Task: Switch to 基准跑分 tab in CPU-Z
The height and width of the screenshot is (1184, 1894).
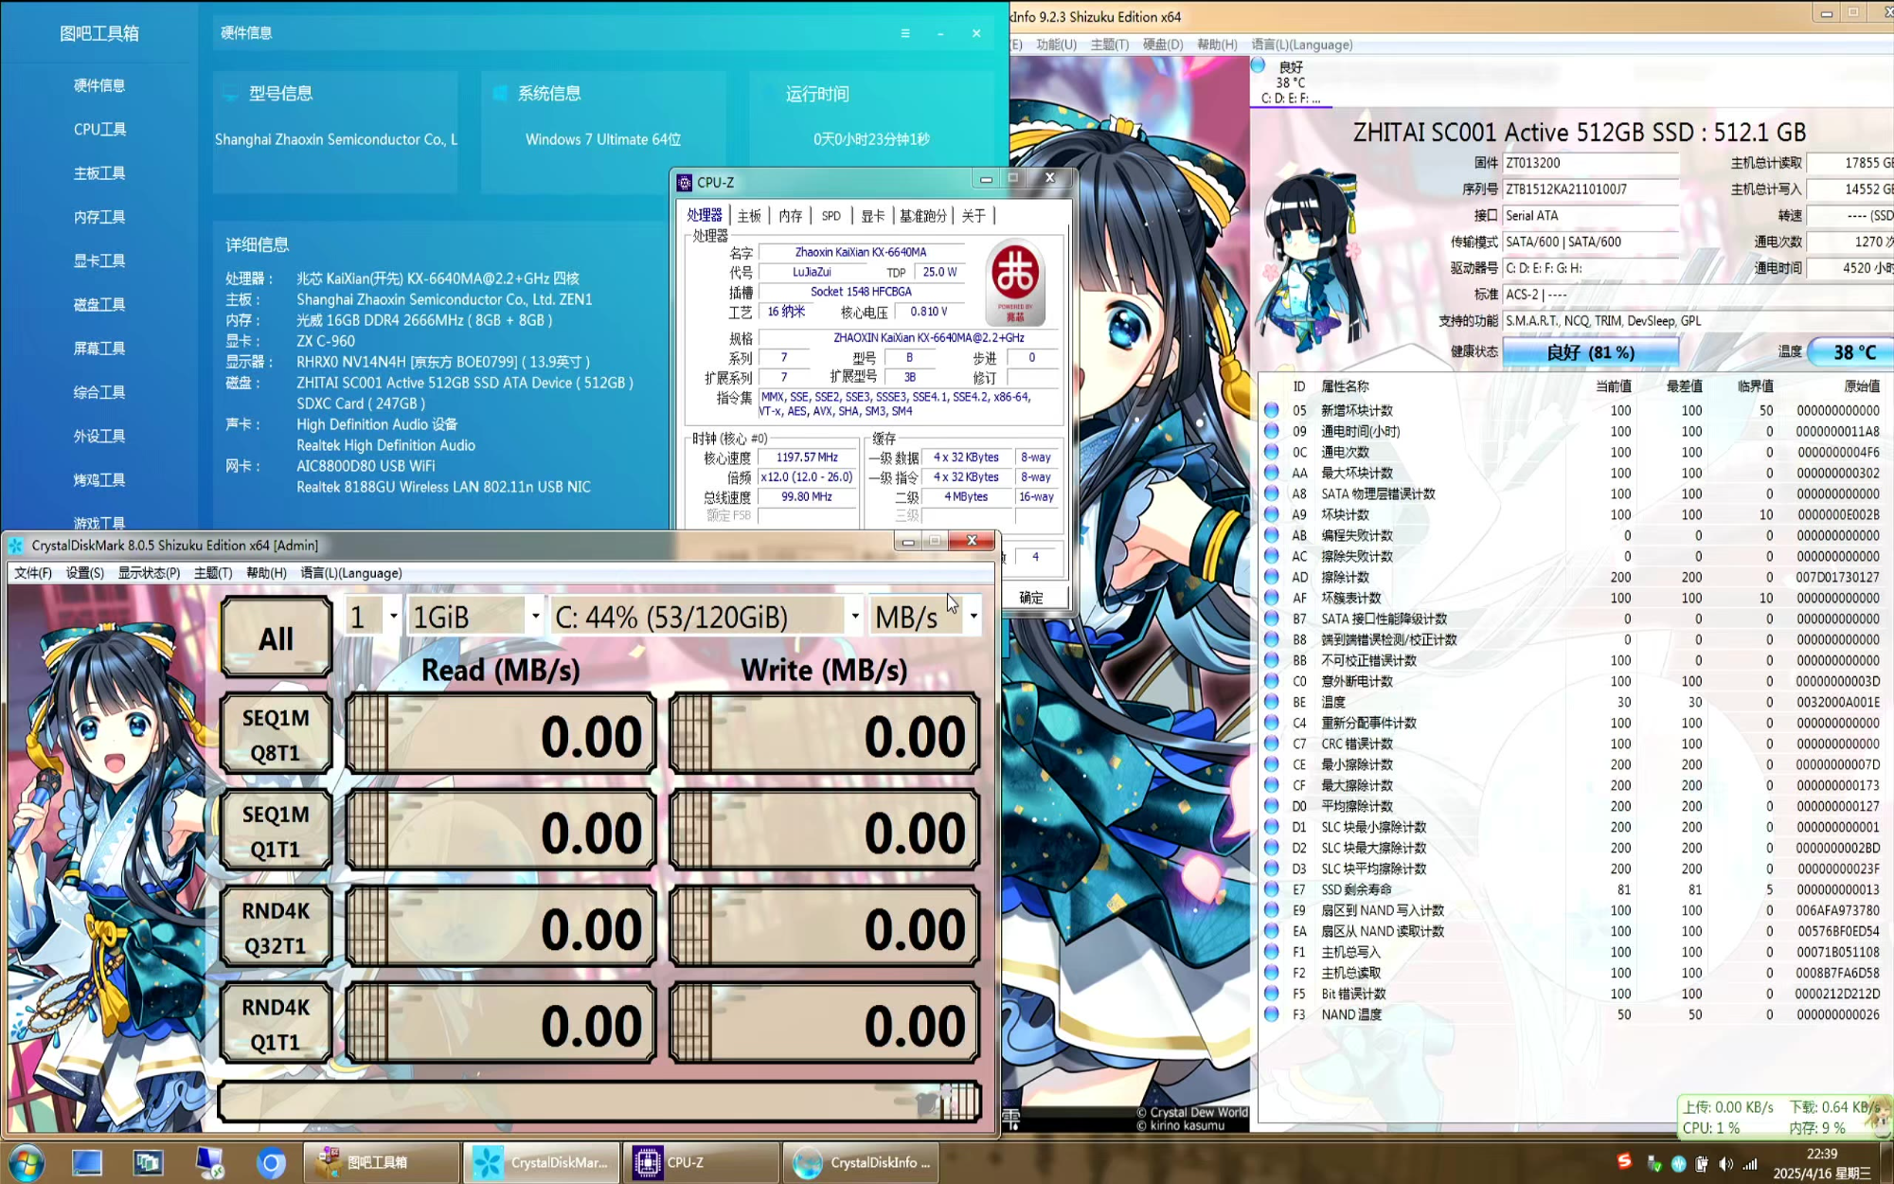Action: tap(922, 216)
